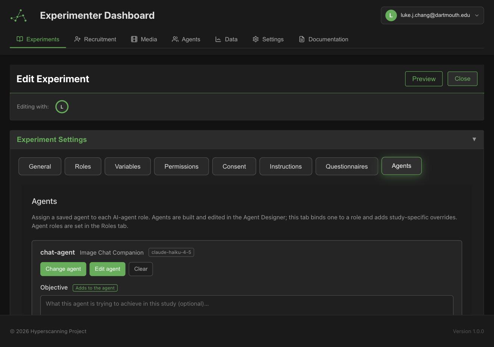Screen dimensions: 494x347
Task: Select the General settings tab
Action: point(40,166)
